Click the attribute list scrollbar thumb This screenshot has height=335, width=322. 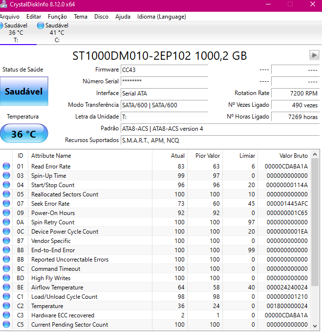tap(315, 222)
